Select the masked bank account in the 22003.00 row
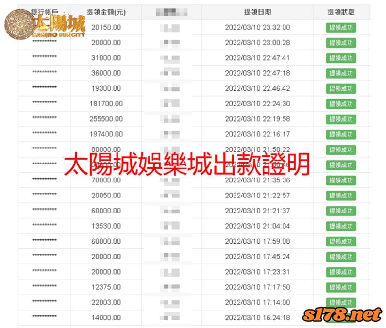Viewport: 386px width, 328px height. coord(44,301)
